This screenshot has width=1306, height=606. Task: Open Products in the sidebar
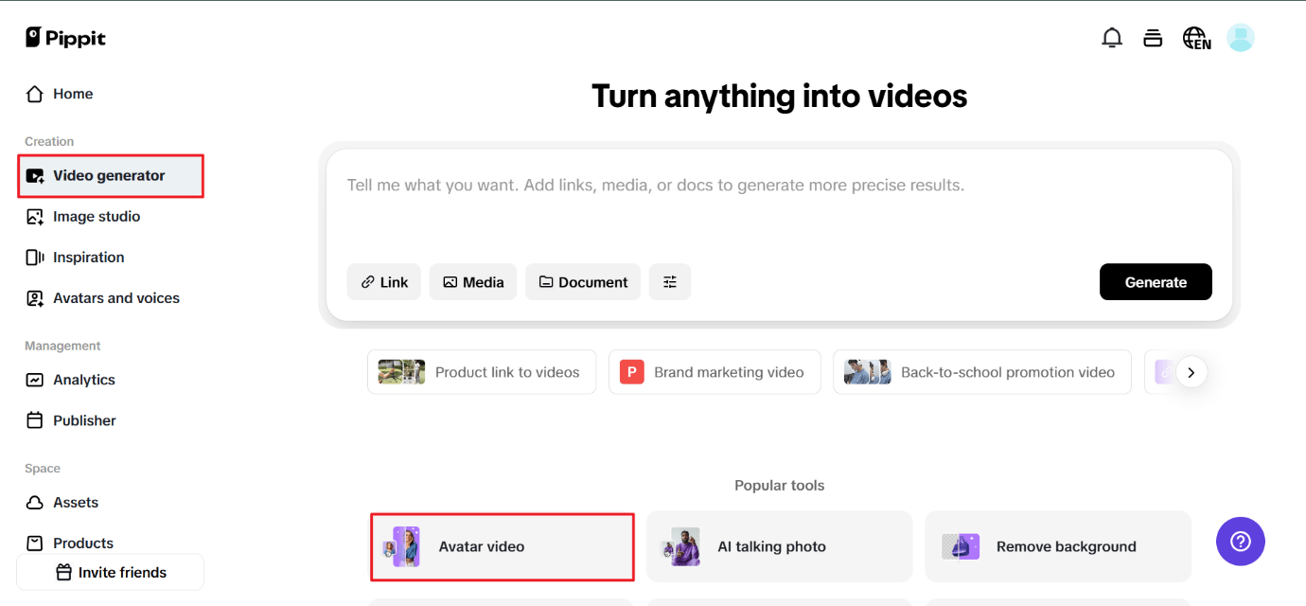pos(80,542)
